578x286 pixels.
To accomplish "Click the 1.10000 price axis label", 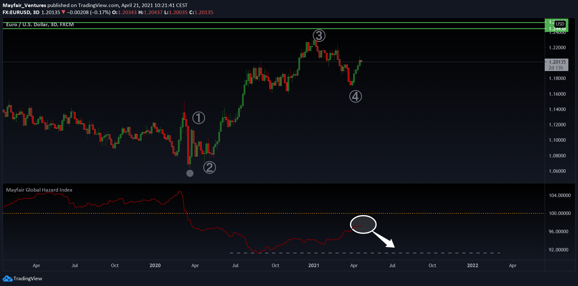I will click(557, 140).
